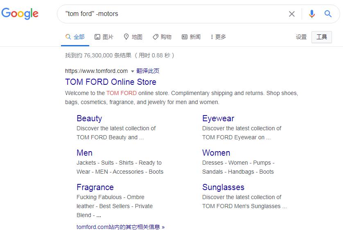This screenshot has width=343, height=238.
Task: Select the 全部 (All) tab
Action: click(x=75, y=37)
